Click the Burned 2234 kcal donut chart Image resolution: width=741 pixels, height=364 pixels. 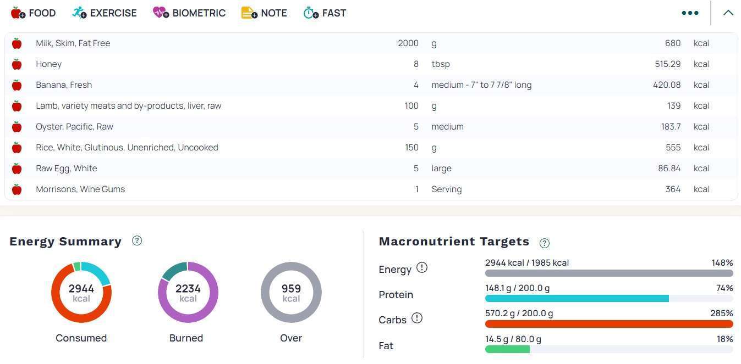point(188,293)
